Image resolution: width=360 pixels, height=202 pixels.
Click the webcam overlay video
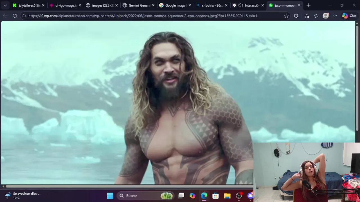[x=307, y=172]
